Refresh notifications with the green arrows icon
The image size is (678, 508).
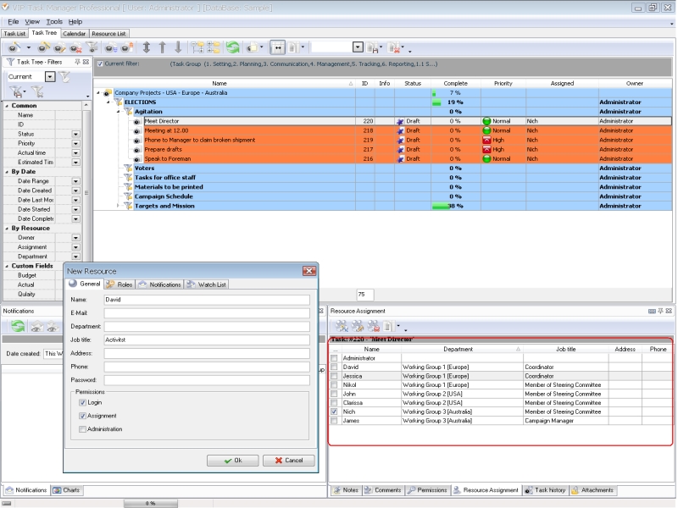pyautogui.click(x=18, y=326)
